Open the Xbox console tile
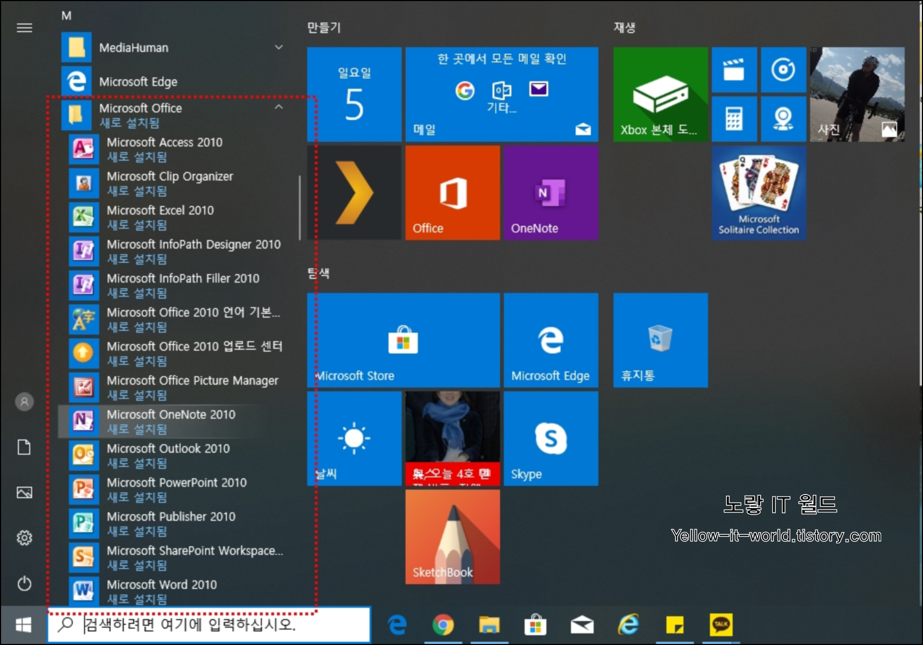The image size is (923, 645). [660, 94]
